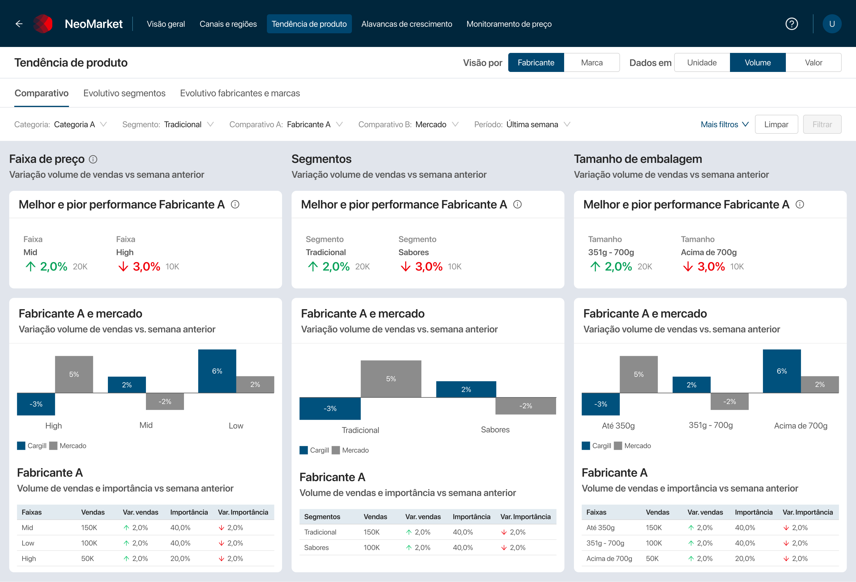
Task: Click the 2% Mid Cargill bar in Faixa chart
Action: 127,385
